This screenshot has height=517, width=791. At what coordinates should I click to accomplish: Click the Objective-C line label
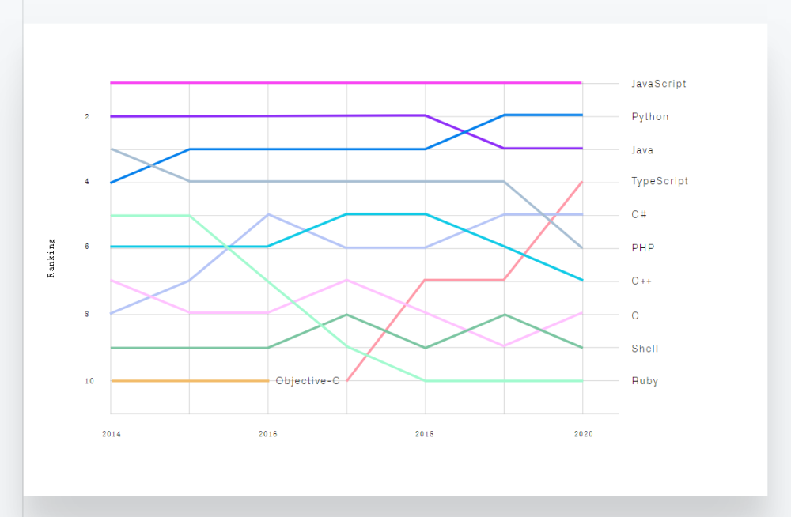tap(307, 381)
